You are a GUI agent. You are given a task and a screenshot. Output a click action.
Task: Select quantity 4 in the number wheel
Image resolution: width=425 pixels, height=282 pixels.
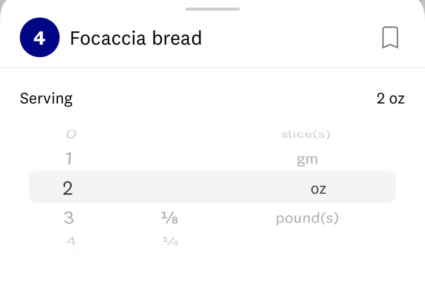tap(70, 241)
